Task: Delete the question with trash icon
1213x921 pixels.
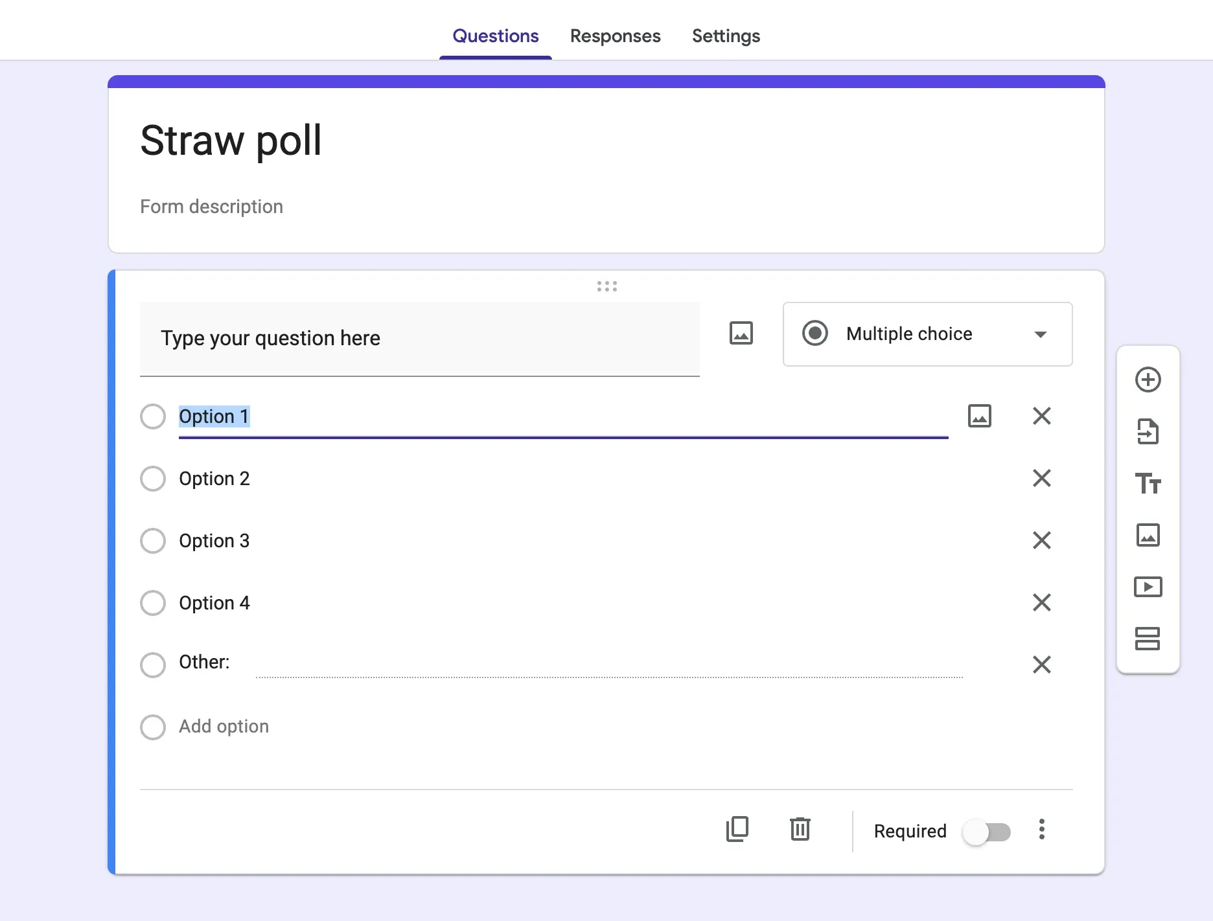Action: pos(800,829)
